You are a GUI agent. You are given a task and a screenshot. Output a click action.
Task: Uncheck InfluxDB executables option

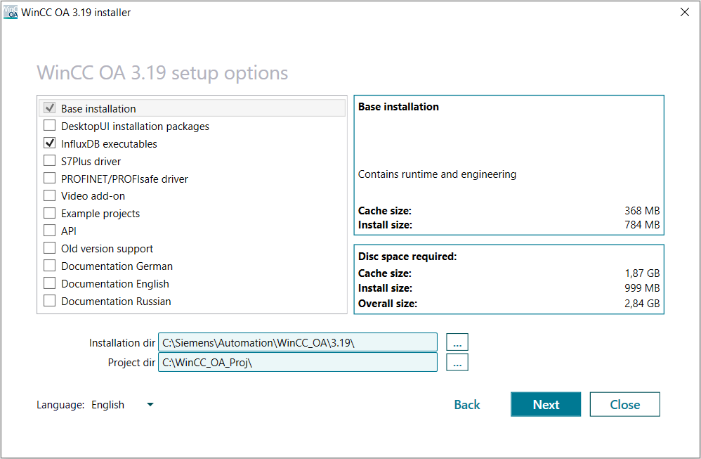click(x=49, y=143)
